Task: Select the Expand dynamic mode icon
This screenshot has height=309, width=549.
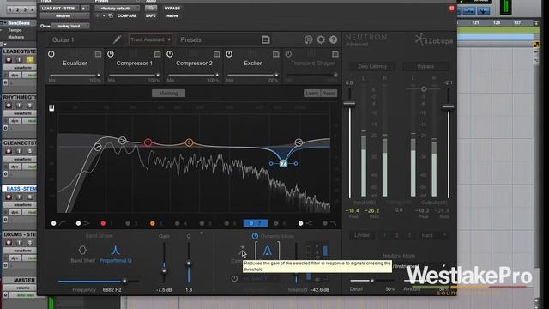Action: point(268,251)
